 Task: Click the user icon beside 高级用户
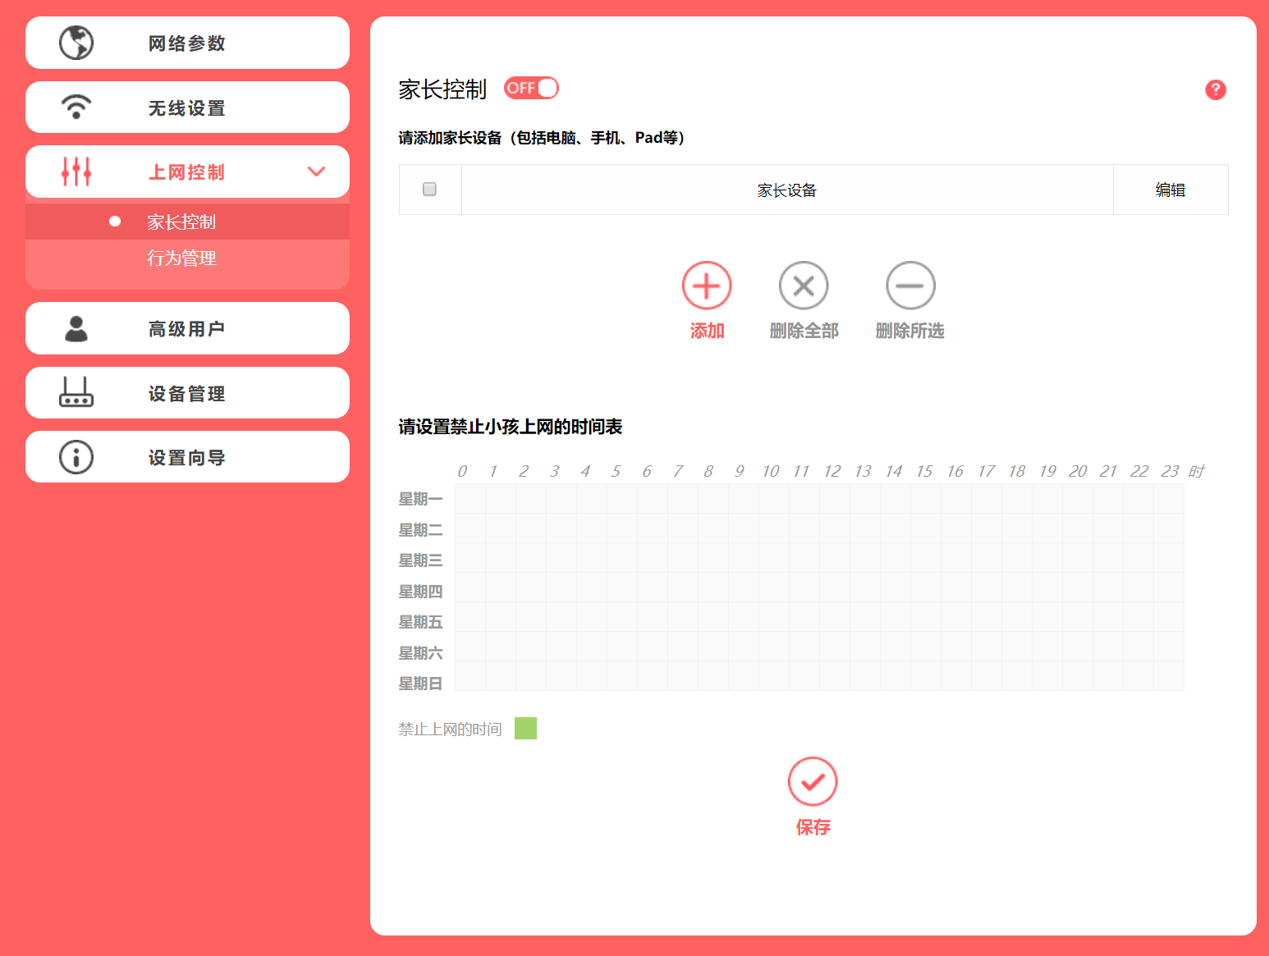click(76, 328)
